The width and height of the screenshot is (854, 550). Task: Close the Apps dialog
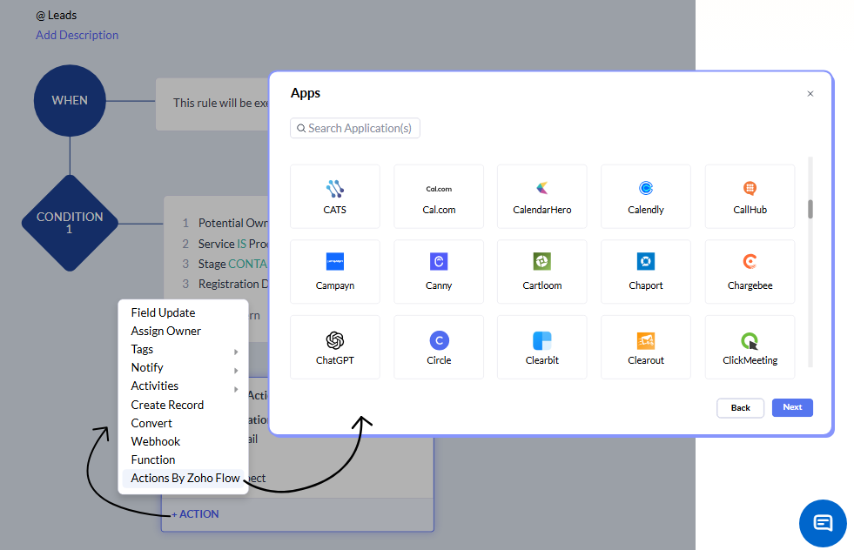click(x=810, y=94)
